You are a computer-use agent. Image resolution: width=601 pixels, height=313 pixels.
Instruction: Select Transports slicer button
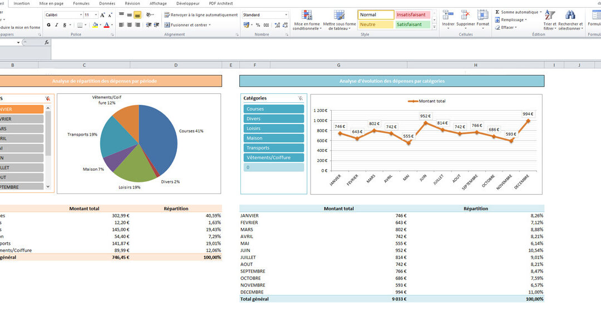274,148
